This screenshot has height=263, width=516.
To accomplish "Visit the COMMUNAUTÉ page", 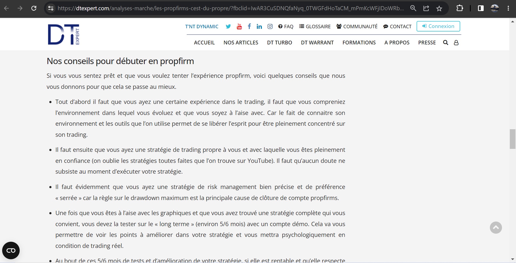I will coord(357,26).
